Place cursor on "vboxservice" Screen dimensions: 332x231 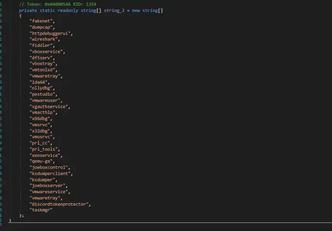pyautogui.click(x=46, y=51)
